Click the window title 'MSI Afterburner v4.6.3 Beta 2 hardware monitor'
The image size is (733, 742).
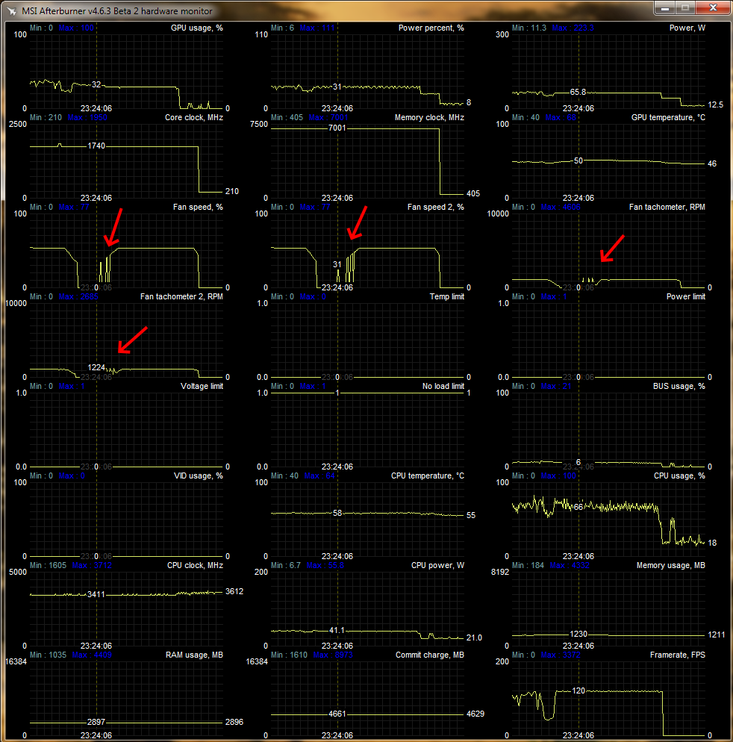tap(117, 11)
